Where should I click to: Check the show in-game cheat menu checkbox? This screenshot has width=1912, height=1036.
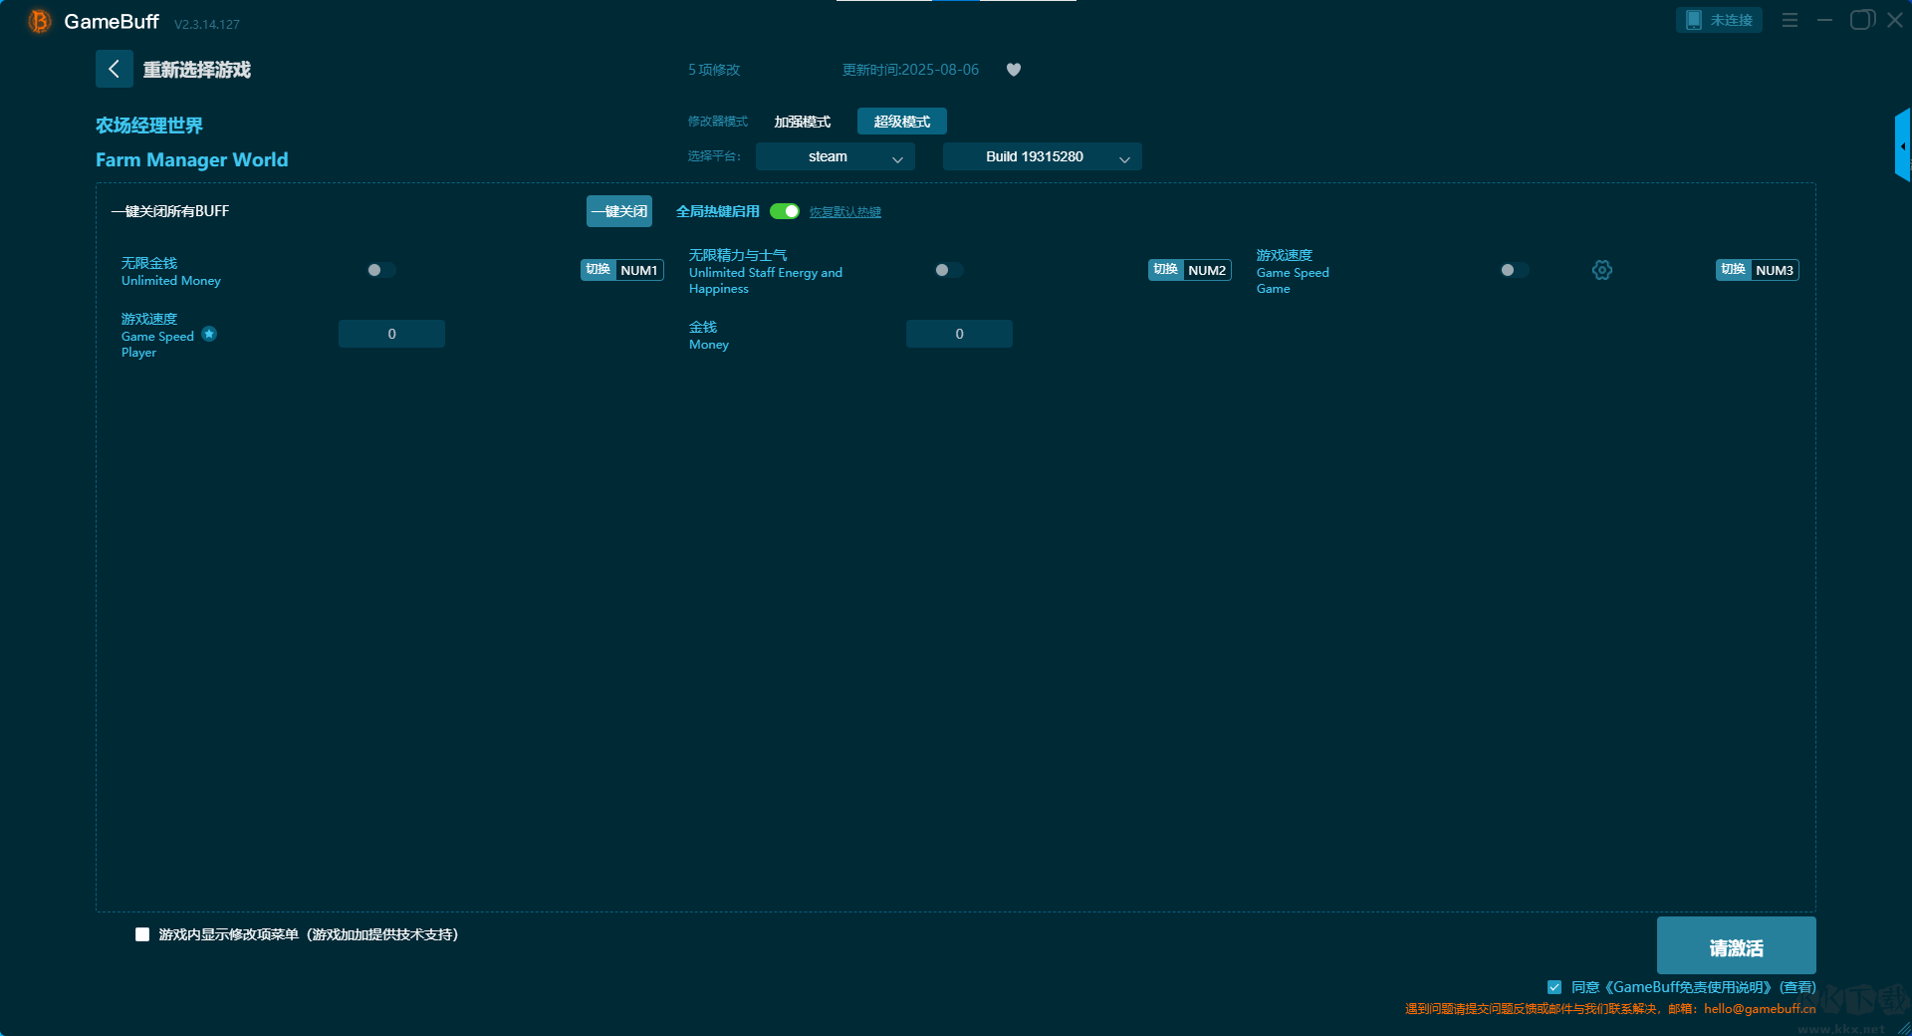click(142, 934)
